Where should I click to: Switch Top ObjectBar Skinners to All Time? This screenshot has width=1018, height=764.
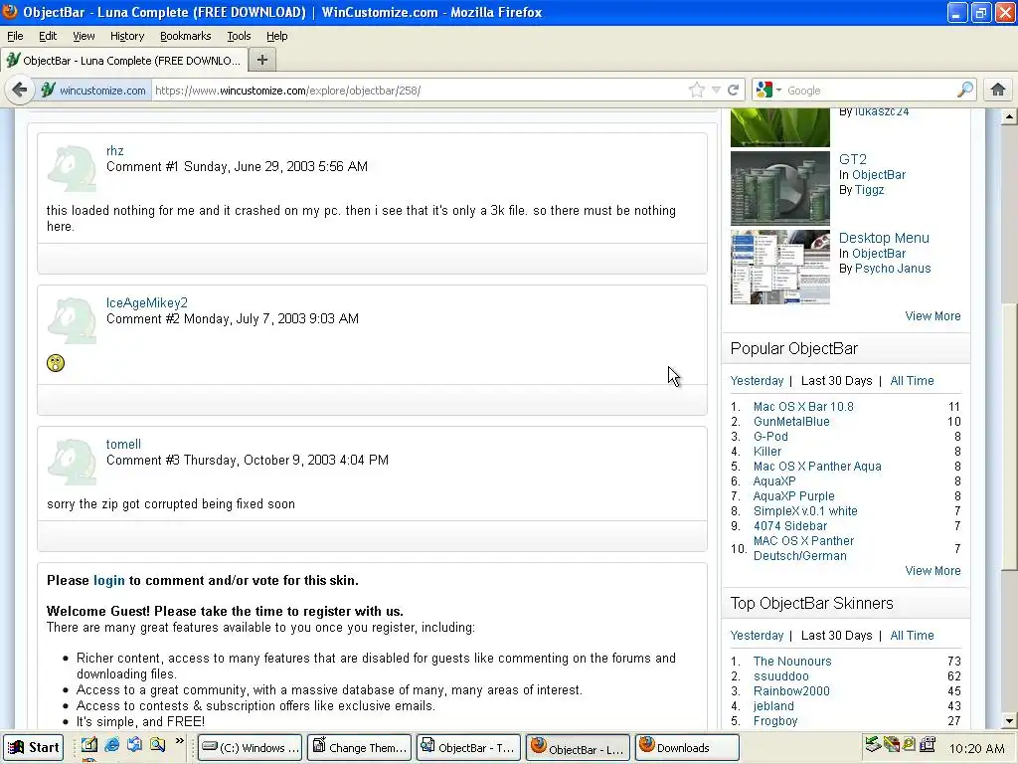912,636
